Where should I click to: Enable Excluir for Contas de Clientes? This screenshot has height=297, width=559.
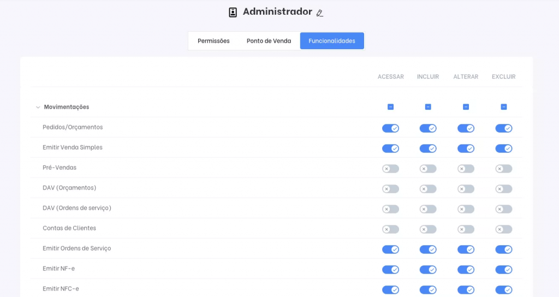click(x=503, y=229)
